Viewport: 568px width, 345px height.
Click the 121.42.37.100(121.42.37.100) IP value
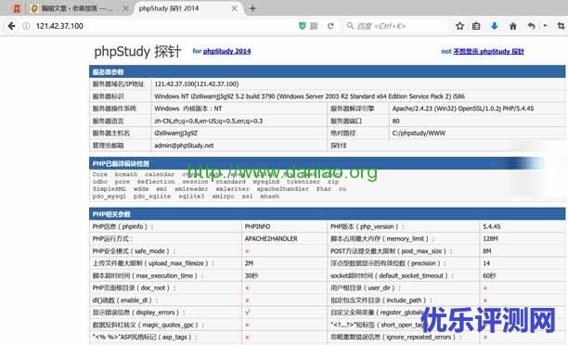pyautogui.click(x=197, y=84)
